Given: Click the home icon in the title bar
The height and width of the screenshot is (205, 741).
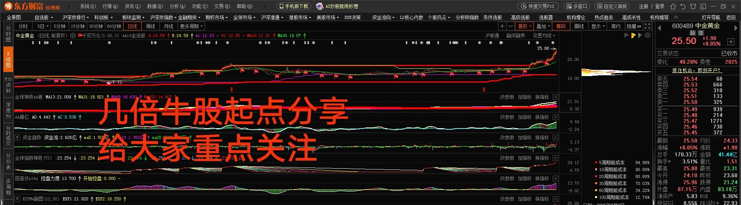Looking at the screenshot, I should pyautogui.click(x=673, y=6).
